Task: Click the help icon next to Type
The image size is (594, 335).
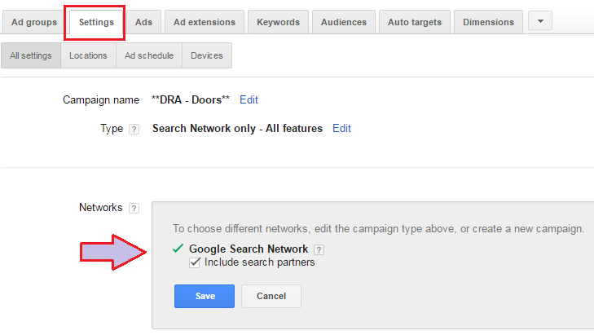Action: click(134, 130)
